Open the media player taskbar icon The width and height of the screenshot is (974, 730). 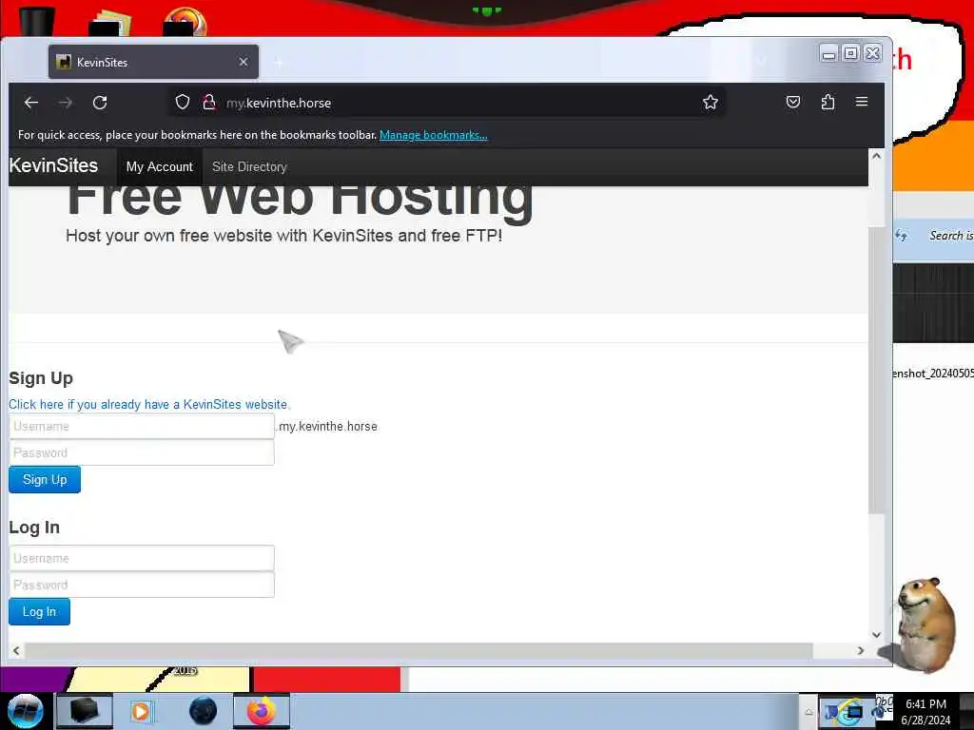(x=141, y=711)
